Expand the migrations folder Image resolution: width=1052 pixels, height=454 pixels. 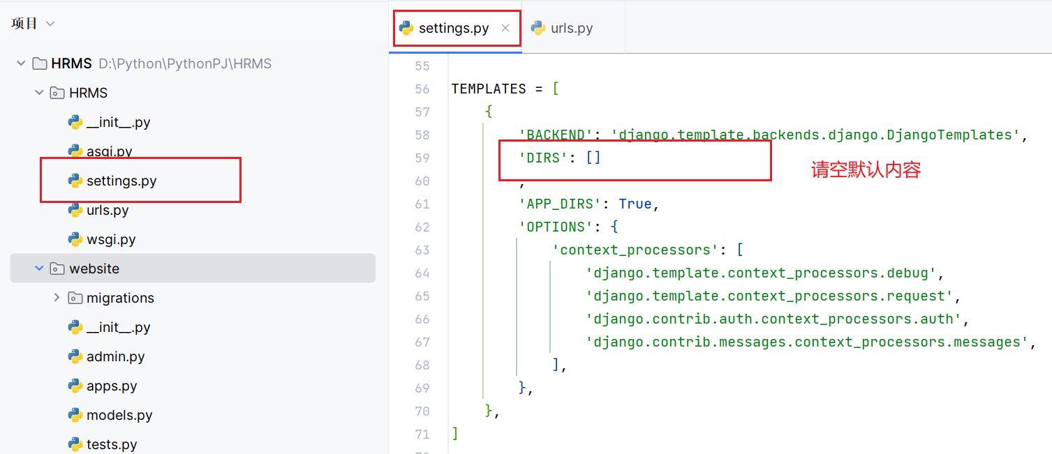coord(57,298)
